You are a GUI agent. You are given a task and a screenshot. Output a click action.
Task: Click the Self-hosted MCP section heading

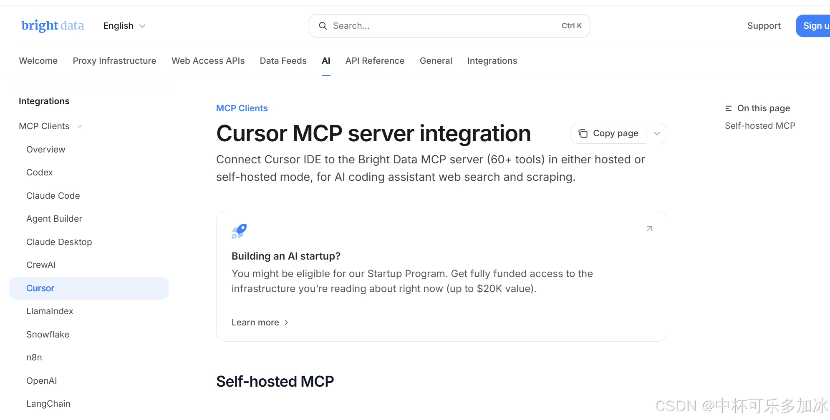(x=275, y=381)
